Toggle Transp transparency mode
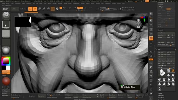Viewport: 178px width, 100px height. (151, 85)
